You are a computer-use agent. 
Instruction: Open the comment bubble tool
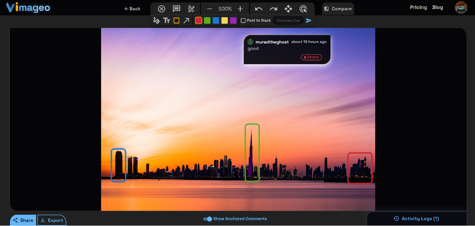176,9
